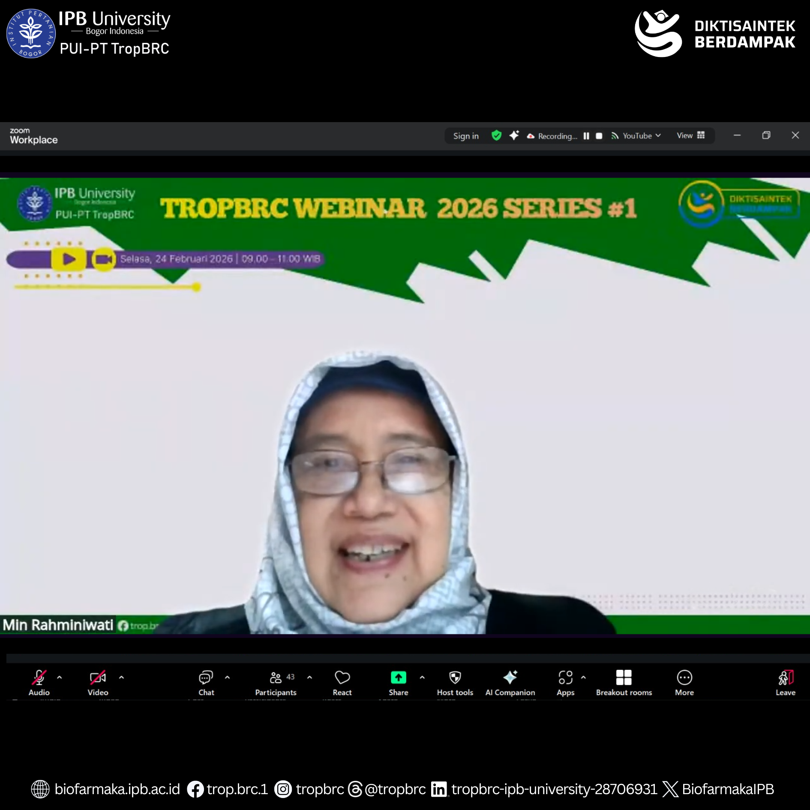810x810 pixels.
Task: Open the YouTube livestream dropdown
Action: [x=636, y=136]
